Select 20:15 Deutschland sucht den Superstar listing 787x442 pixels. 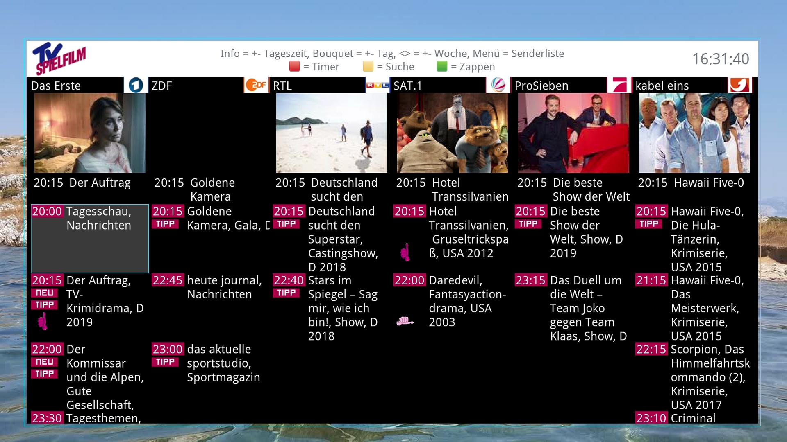point(332,239)
